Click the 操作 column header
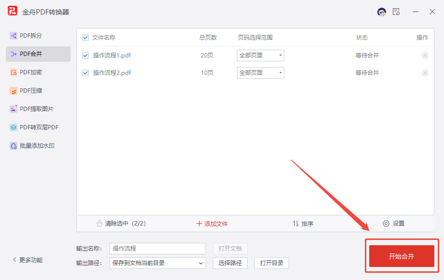 (x=422, y=38)
